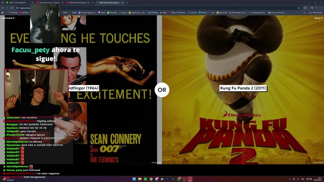Open Discord from the taskbar
Image resolution: width=324 pixels, height=182 pixels.
pyautogui.click(x=156, y=179)
